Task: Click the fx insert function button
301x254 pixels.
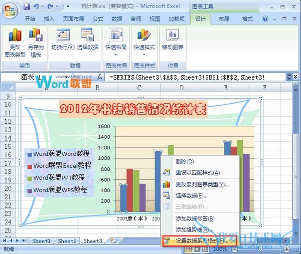Action: pyautogui.click(x=99, y=77)
